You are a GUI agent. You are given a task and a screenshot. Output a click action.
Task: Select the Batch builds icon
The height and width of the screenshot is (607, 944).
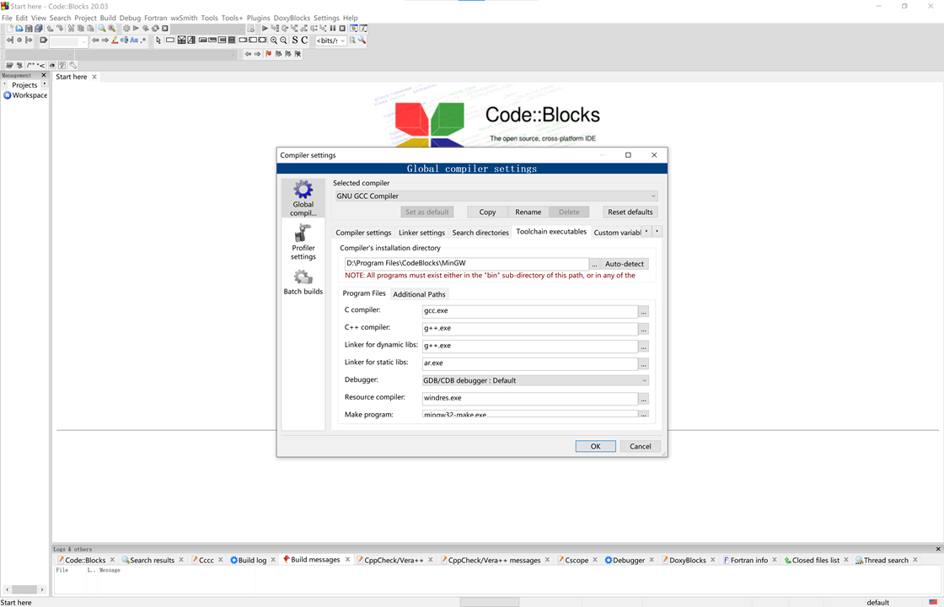click(303, 282)
